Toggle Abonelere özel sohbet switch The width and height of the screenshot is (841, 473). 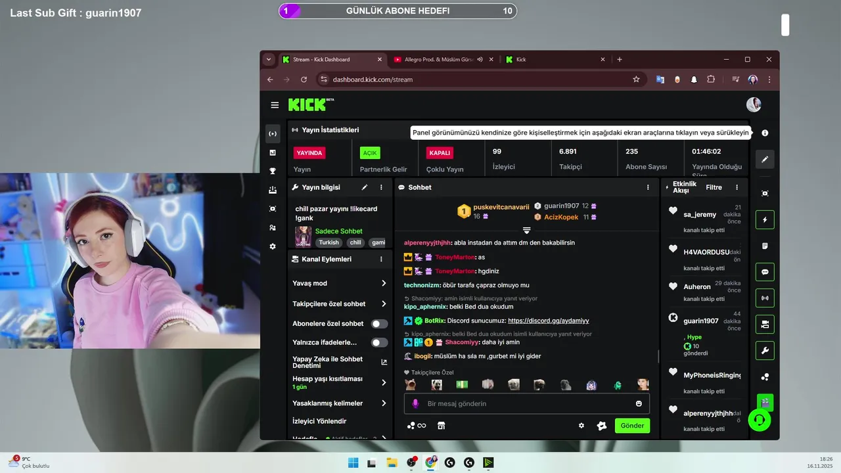(379, 324)
